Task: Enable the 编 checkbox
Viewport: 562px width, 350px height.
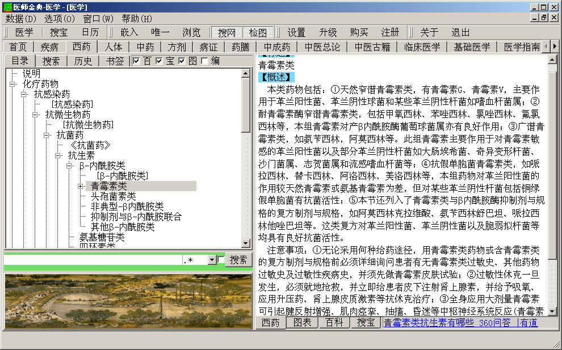Action: coord(204,61)
